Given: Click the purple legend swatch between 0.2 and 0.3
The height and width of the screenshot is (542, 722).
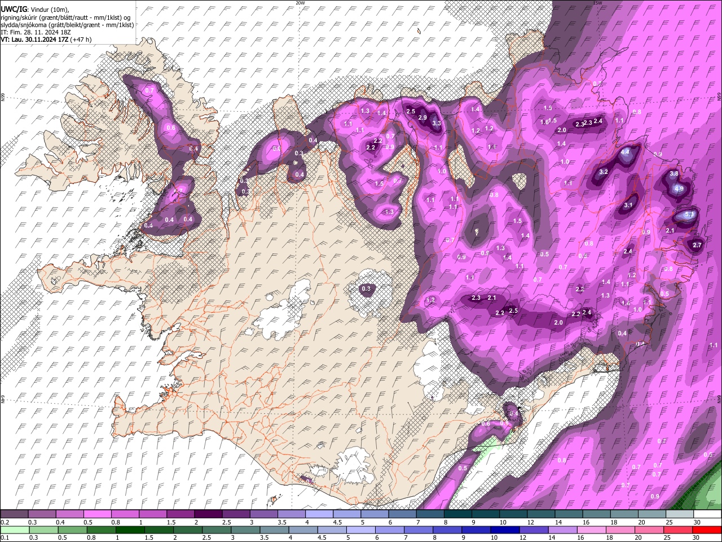Looking at the screenshot, I should coord(14,514).
